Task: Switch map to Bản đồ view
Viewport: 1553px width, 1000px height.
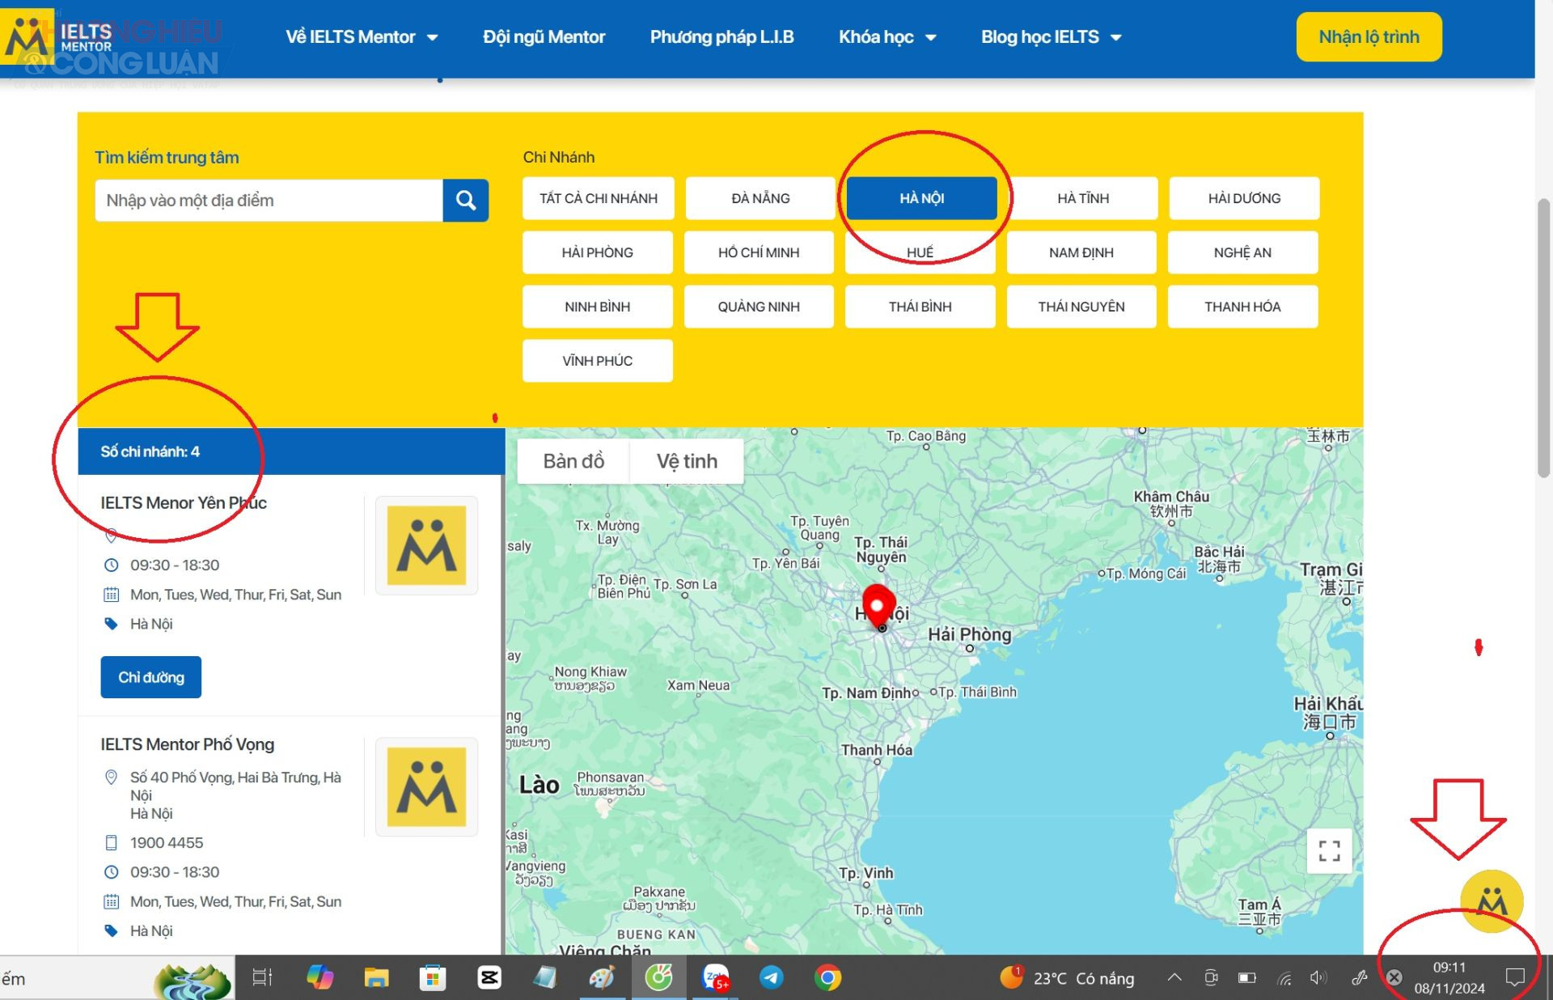Action: coord(573,461)
